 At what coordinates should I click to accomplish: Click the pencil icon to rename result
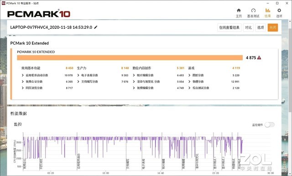pyautogui.click(x=96, y=27)
